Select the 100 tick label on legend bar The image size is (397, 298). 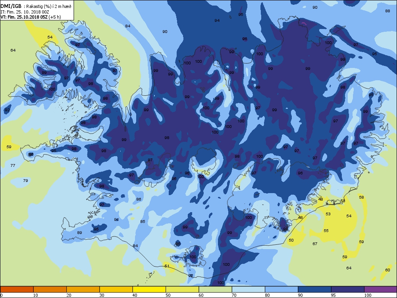pos(368,295)
